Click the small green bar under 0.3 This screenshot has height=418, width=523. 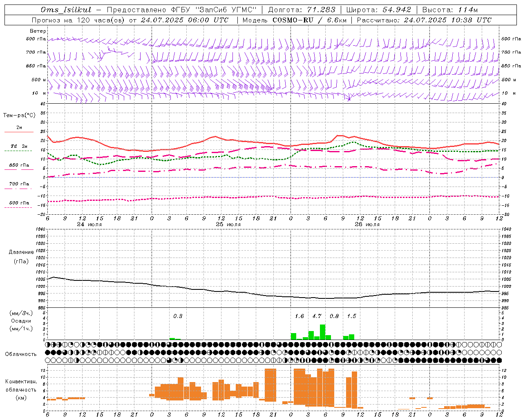[175, 339]
